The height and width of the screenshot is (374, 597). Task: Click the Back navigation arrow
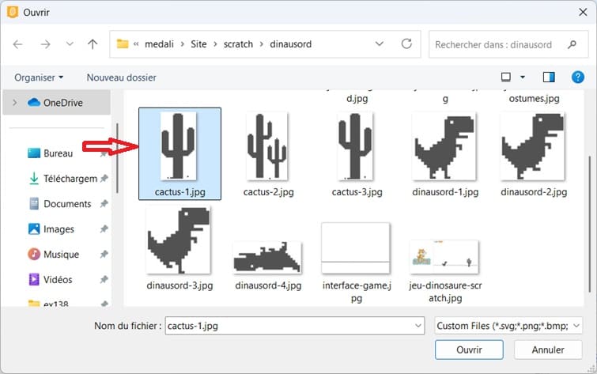point(18,44)
